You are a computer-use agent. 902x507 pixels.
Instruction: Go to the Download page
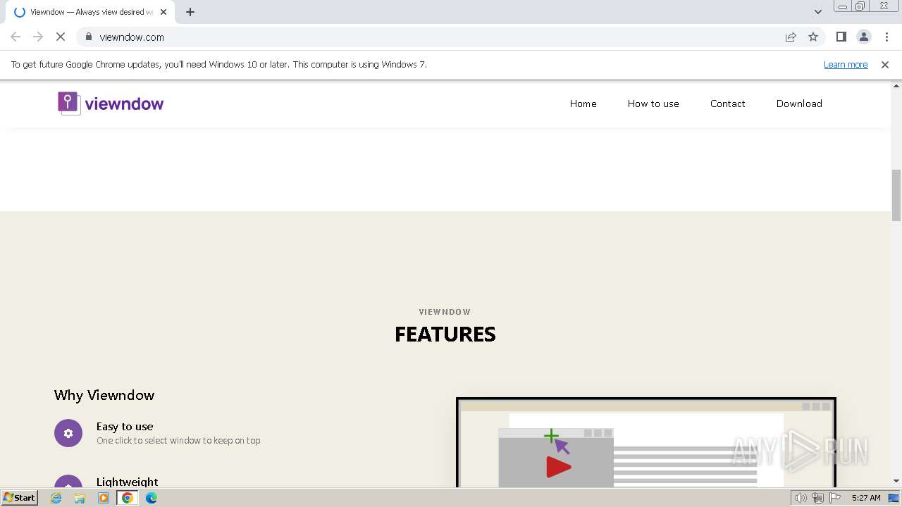799,104
